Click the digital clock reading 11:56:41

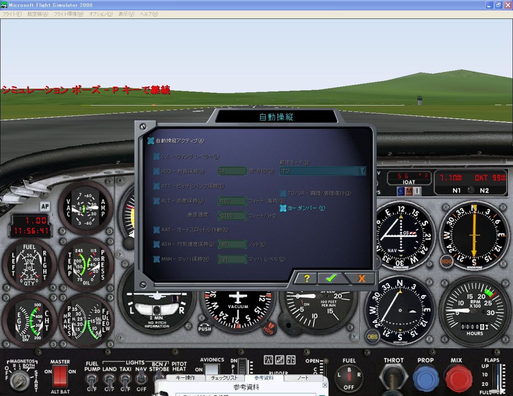[x=31, y=231]
